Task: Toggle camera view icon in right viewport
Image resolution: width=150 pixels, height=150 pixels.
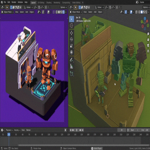Action: point(148,45)
